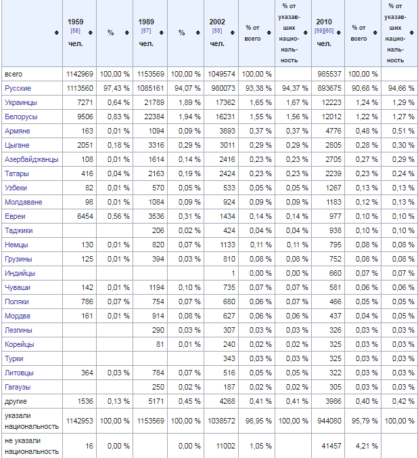Select the Jews 1959 value 6454
This screenshot has height=458, width=418.
[x=85, y=216]
